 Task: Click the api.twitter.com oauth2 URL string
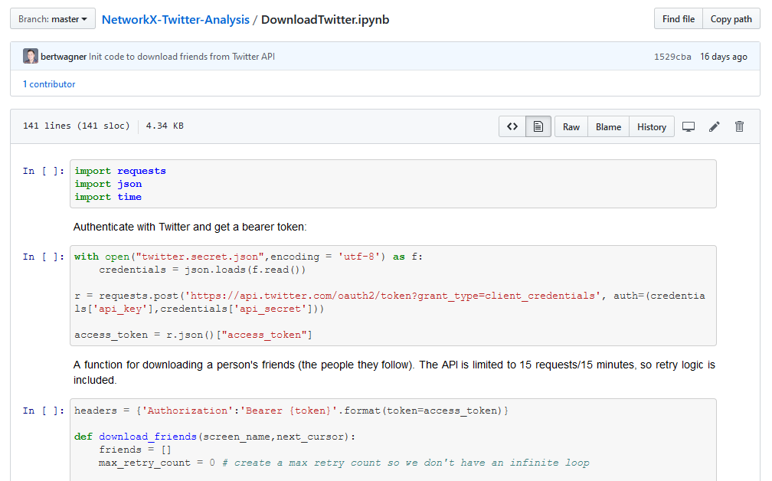click(x=392, y=296)
